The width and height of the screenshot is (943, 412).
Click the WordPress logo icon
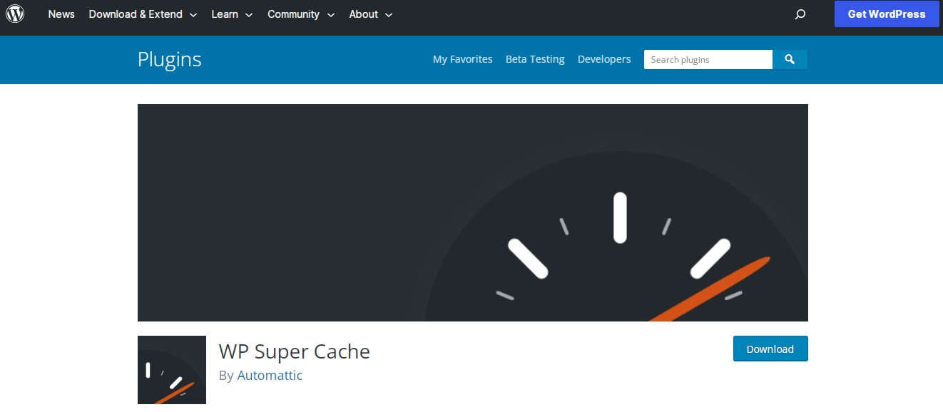[15, 14]
